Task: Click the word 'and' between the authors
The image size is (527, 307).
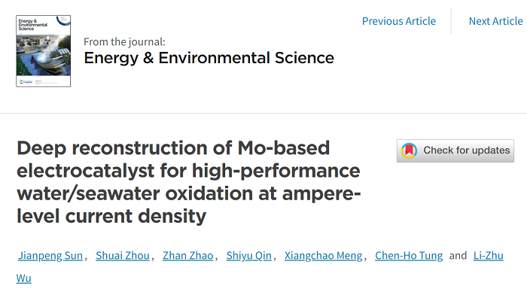Action: (458, 256)
